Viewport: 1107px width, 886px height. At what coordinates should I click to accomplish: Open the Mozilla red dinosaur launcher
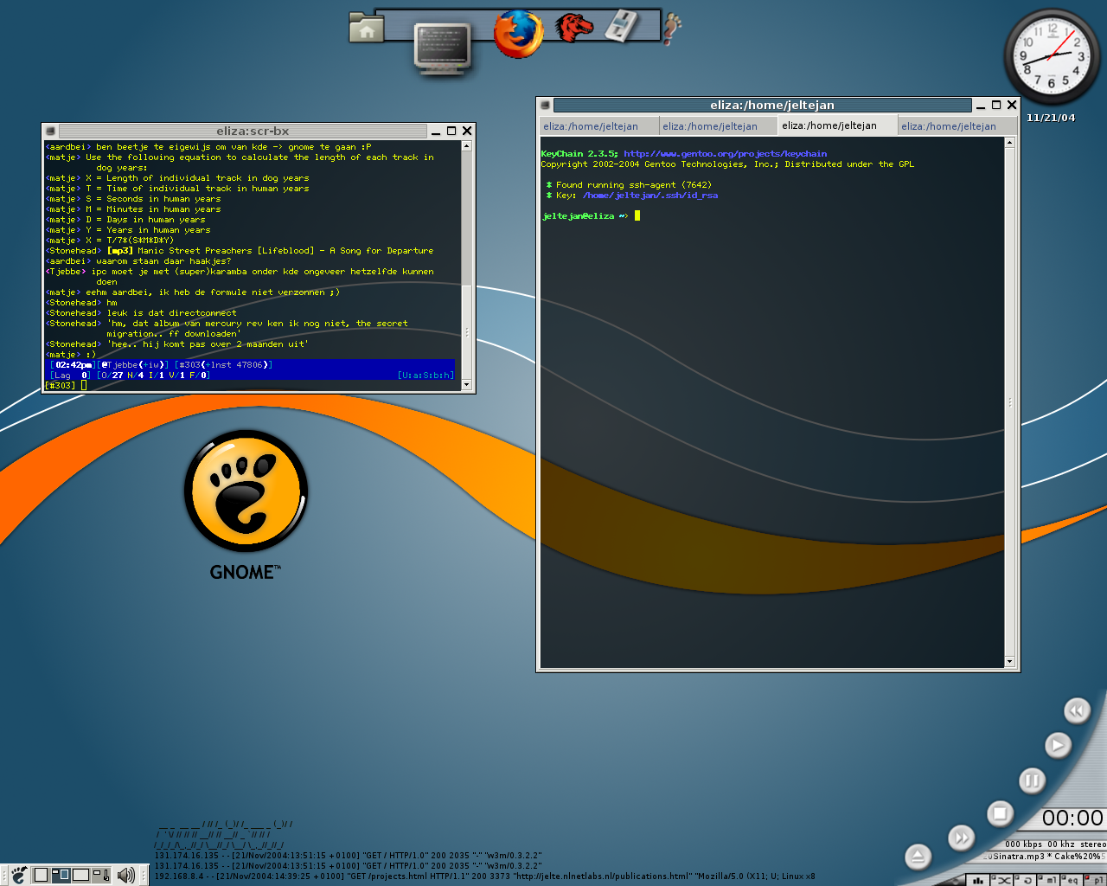574,27
